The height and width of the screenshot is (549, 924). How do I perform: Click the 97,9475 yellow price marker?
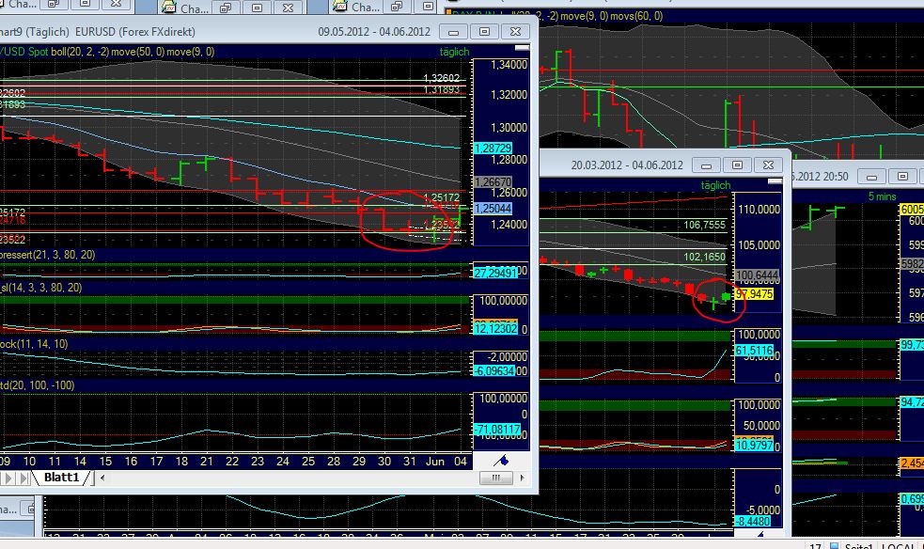[x=754, y=293]
